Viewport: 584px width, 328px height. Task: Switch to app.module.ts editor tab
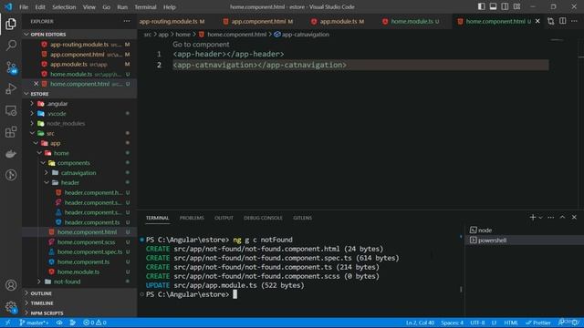(x=338, y=21)
